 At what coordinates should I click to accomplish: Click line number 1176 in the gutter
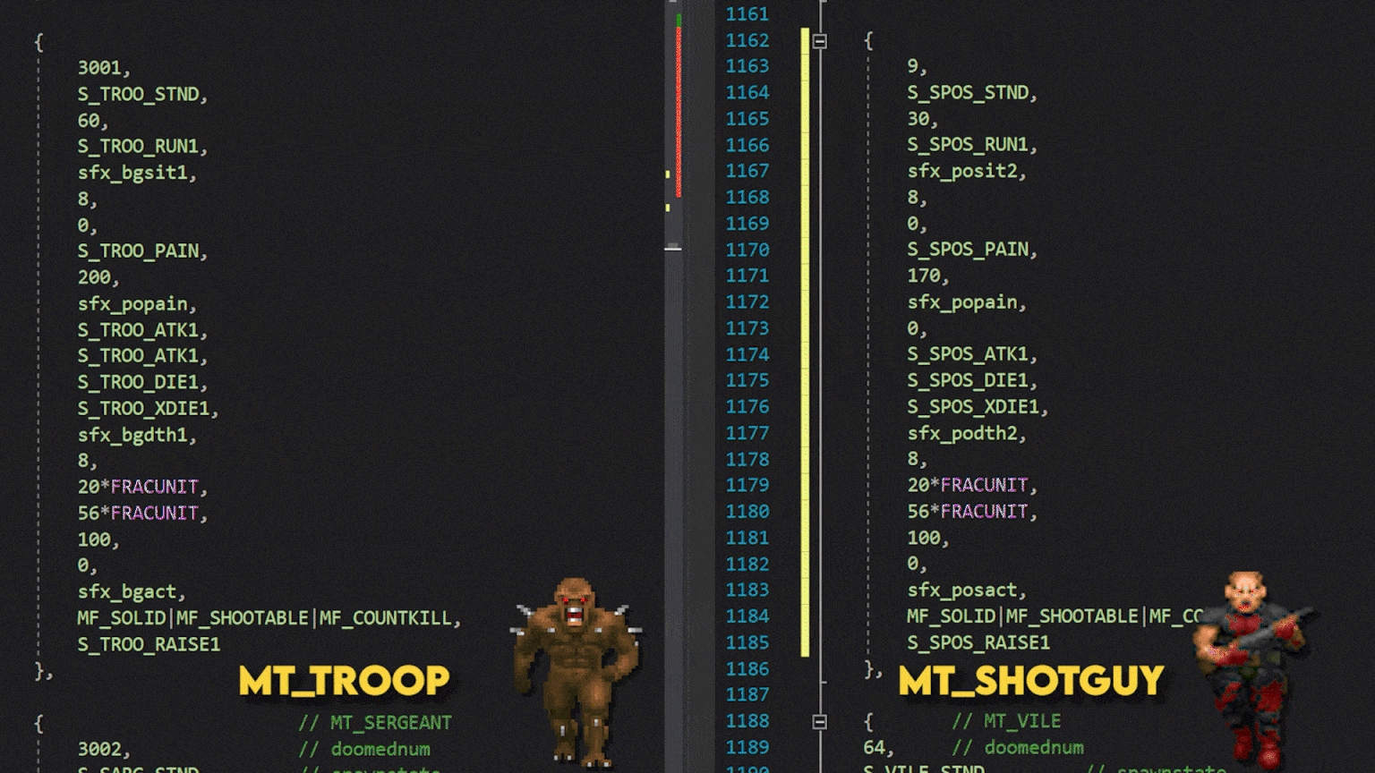747,407
